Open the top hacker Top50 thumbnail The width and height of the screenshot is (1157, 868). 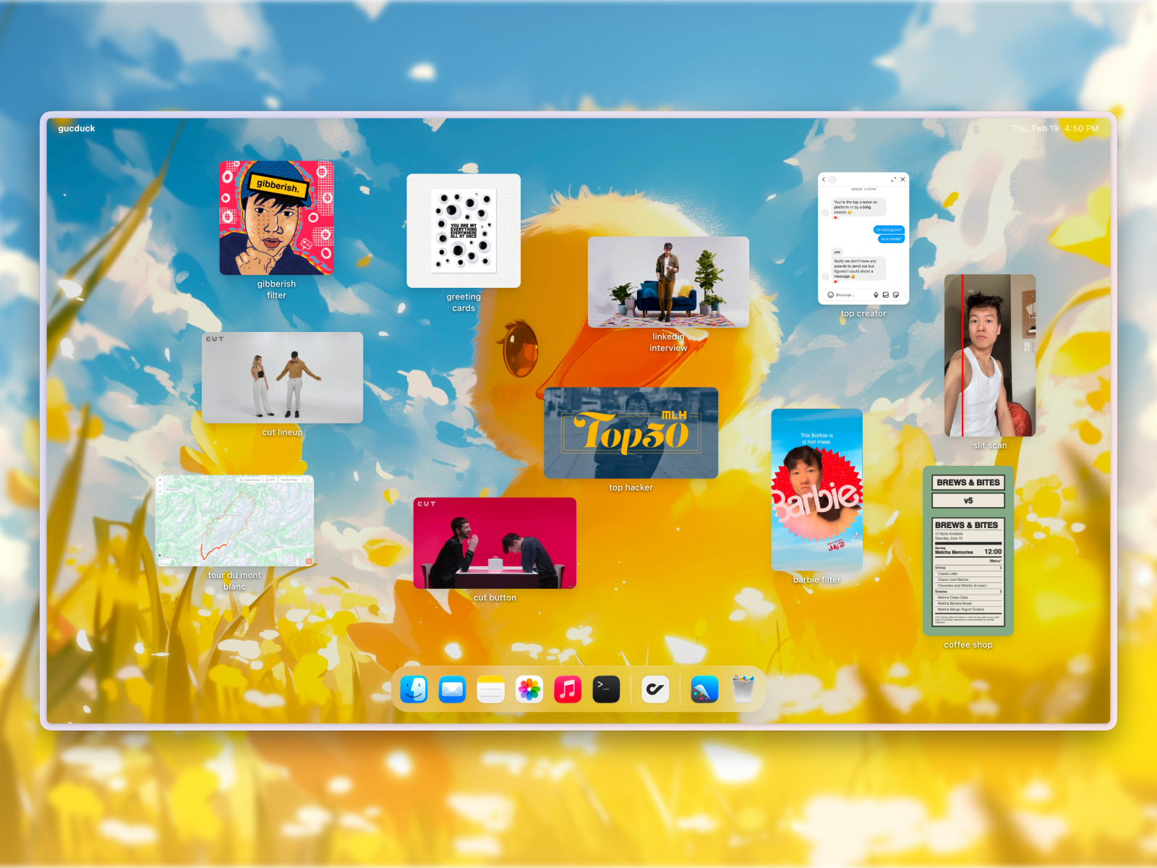pyautogui.click(x=631, y=433)
